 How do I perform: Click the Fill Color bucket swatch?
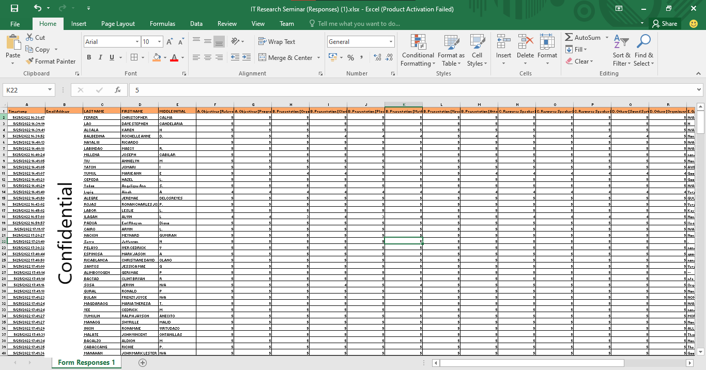(x=157, y=57)
